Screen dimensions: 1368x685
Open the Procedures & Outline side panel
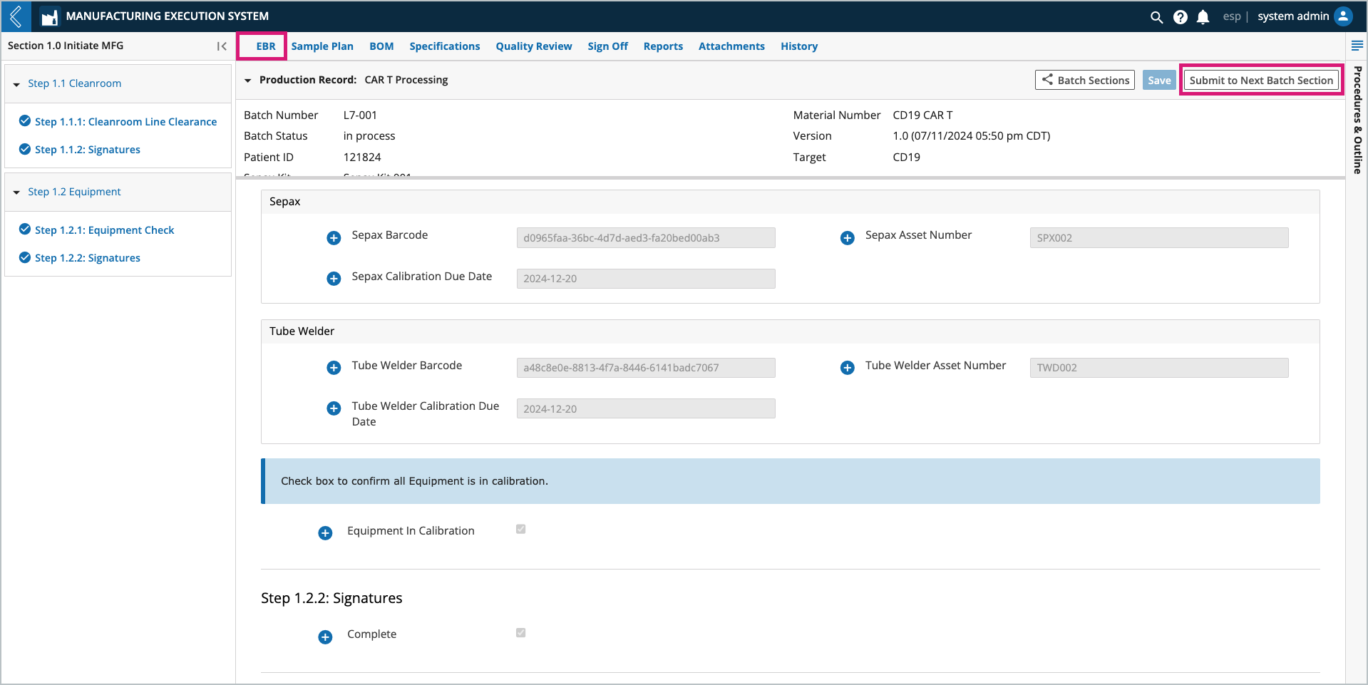tap(1357, 120)
